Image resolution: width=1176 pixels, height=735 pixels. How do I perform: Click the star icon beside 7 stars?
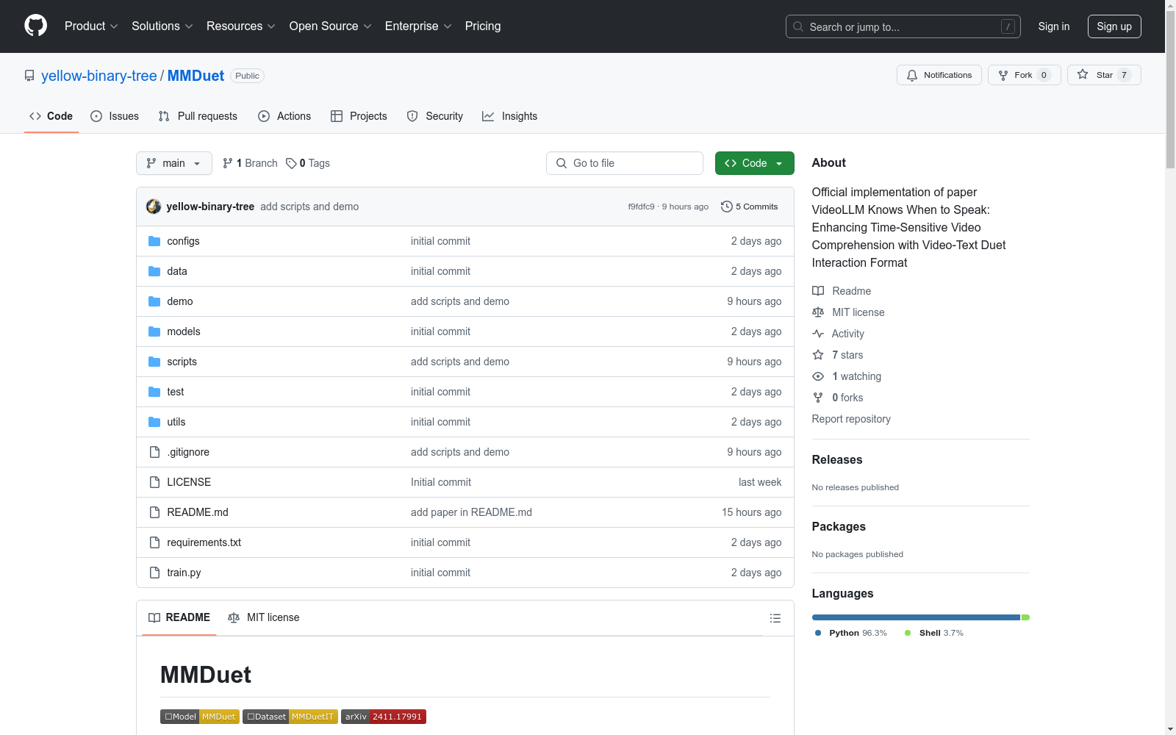818,355
